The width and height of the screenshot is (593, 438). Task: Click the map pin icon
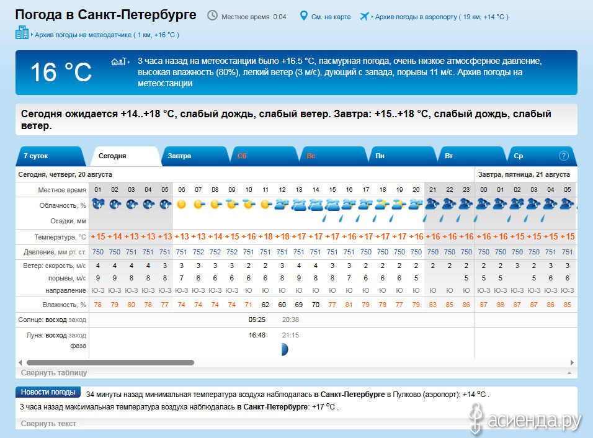point(303,16)
